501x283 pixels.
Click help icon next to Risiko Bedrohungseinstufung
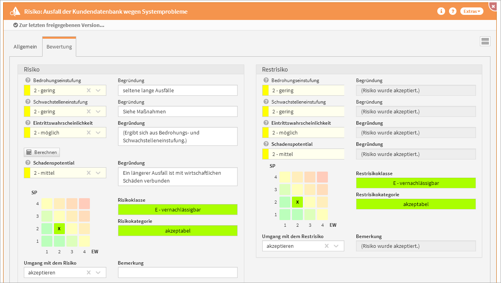click(28, 81)
